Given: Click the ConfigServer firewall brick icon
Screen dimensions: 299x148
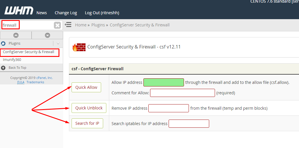Looking at the screenshot, I should click(x=79, y=47).
